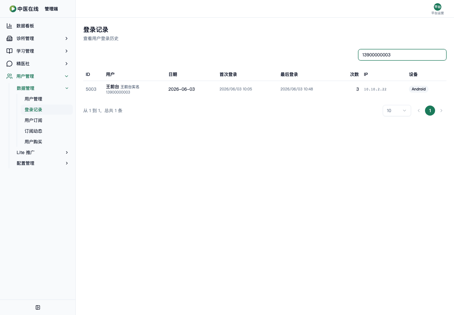The width and height of the screenshot is (454, 315).
Task: Click the 数据看板 bar chart icon
Action: click(x=9, y=26)
